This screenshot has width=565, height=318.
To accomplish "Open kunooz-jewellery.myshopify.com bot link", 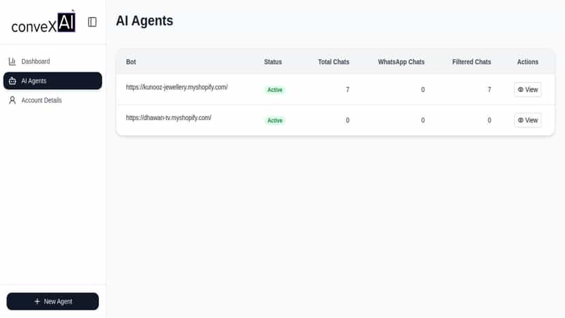I will click(177, 87).
